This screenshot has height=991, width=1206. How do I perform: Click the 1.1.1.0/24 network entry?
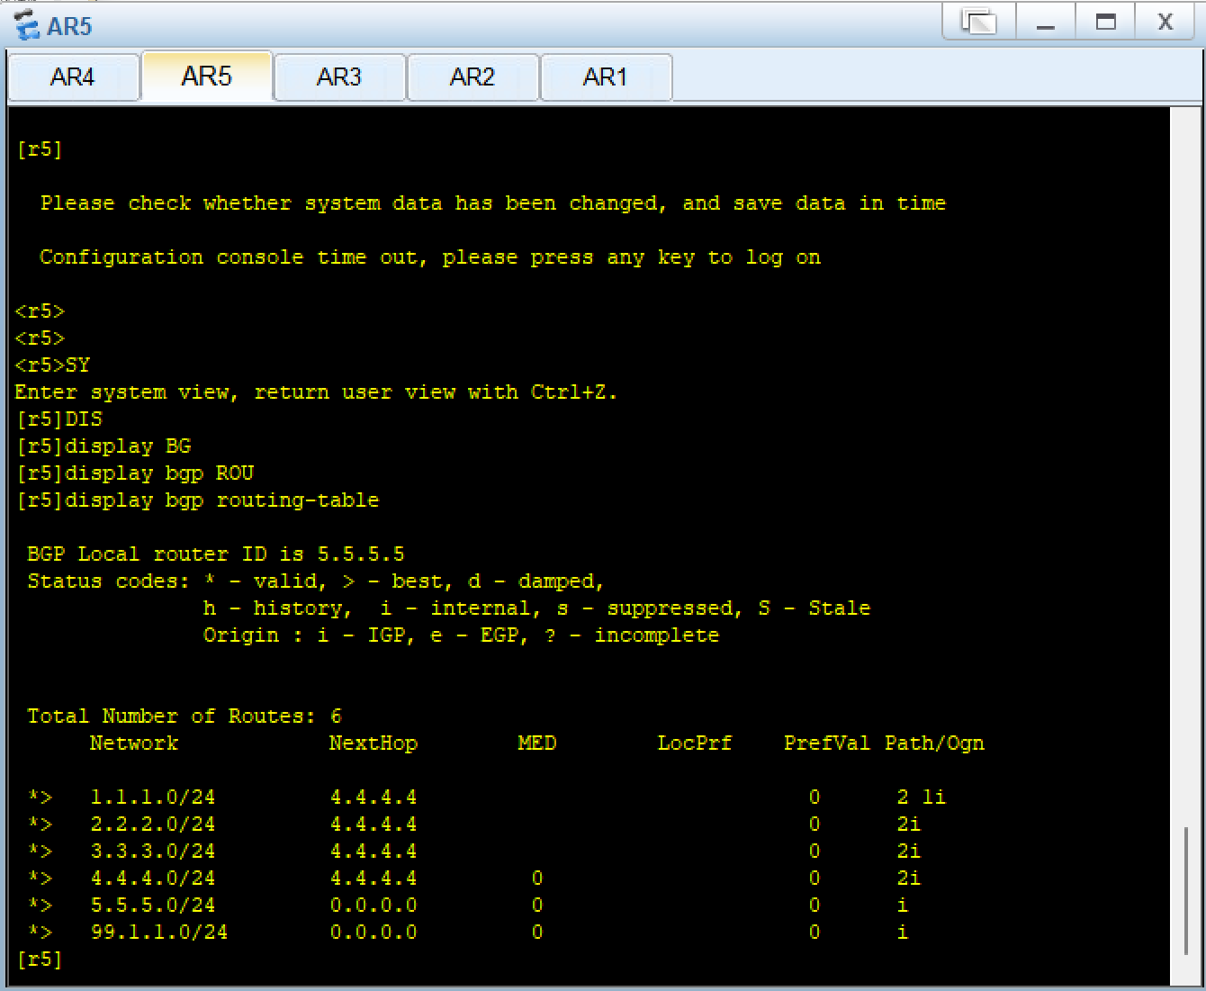click(x=152, y=797)
